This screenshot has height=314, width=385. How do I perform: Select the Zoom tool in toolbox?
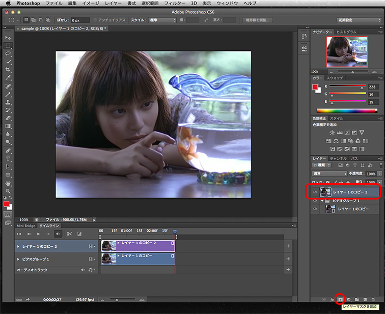(x=8, y=191)
